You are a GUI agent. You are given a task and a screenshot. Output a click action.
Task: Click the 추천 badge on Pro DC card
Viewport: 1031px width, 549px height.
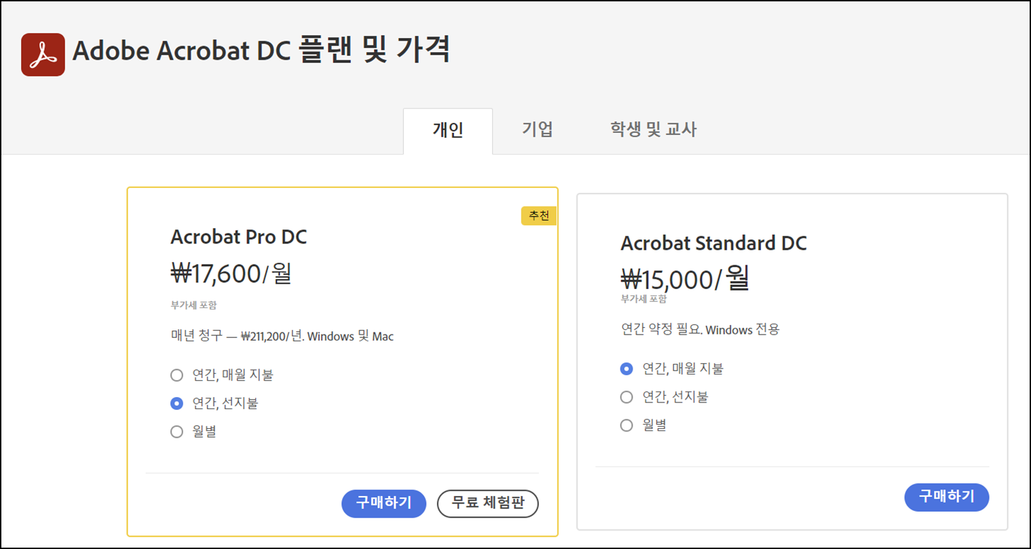tap(539, 216)
